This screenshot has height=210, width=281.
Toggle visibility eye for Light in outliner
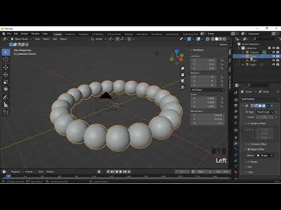point(273,64)
